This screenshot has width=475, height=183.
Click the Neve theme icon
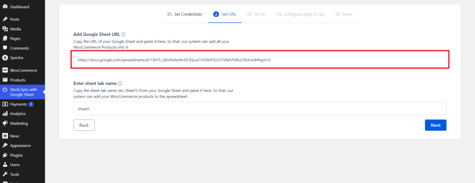point(5,136)
